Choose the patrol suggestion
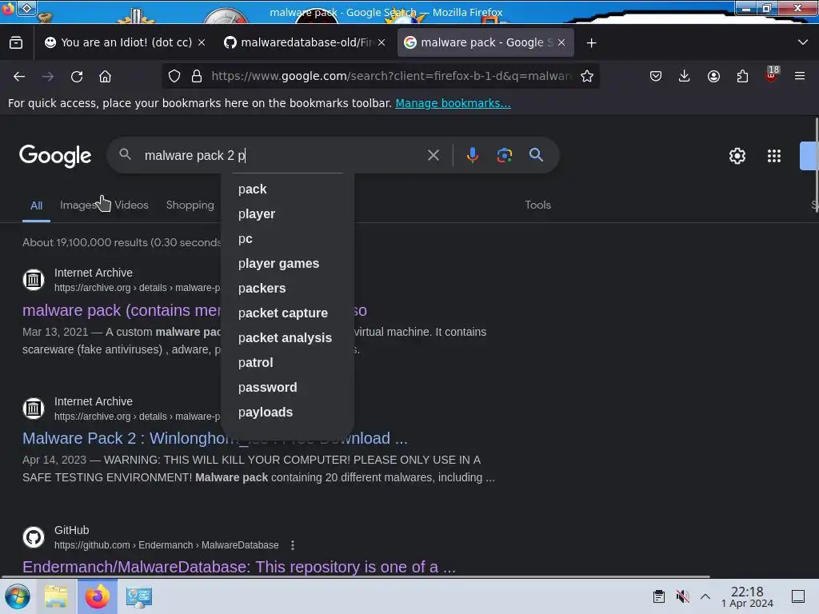The height and width of the screenshot is (614, 819). pyautogui.click(x=287, y=363)
